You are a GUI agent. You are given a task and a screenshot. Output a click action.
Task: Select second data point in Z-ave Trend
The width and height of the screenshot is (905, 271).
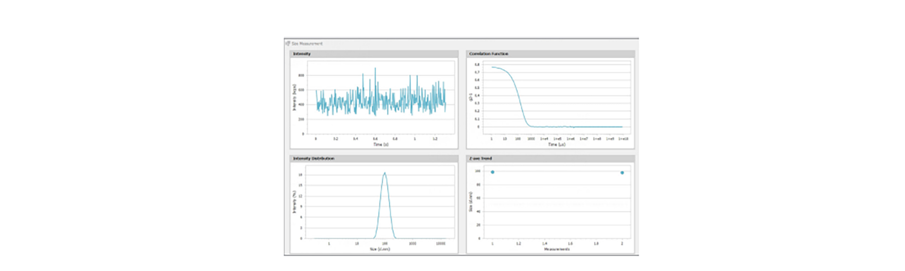click(622, 173)
